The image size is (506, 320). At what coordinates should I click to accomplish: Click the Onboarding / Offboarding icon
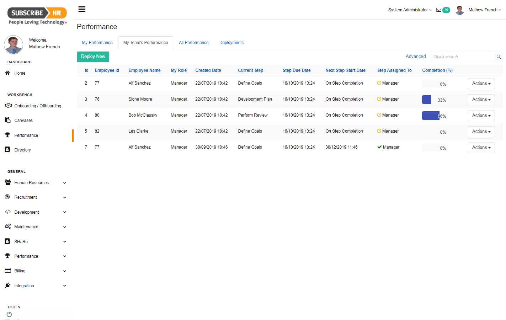click(x=9, y=106)
